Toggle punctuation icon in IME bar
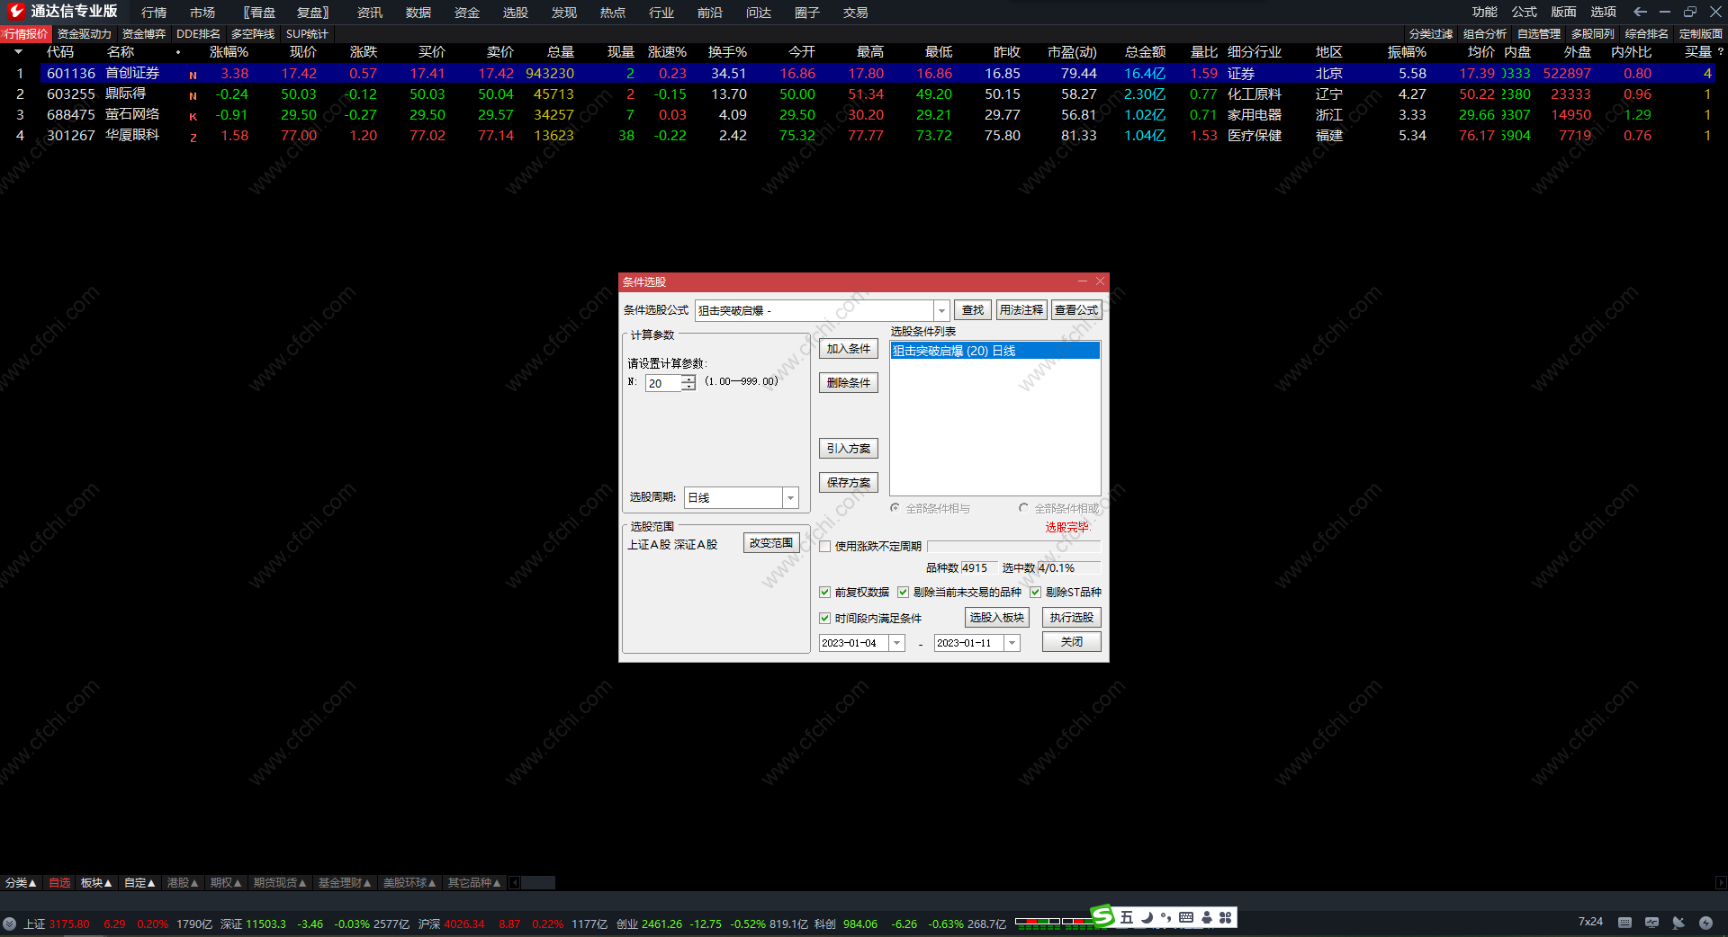1728x937 pixels. [x=1166, y=917]
